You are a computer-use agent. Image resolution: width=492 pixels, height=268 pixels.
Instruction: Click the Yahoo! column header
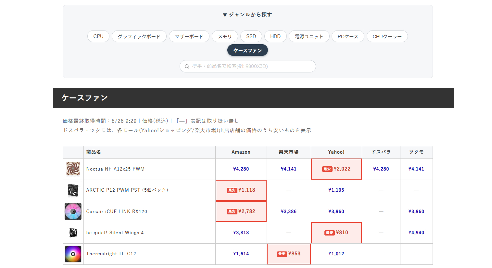[x=336, y=152]
